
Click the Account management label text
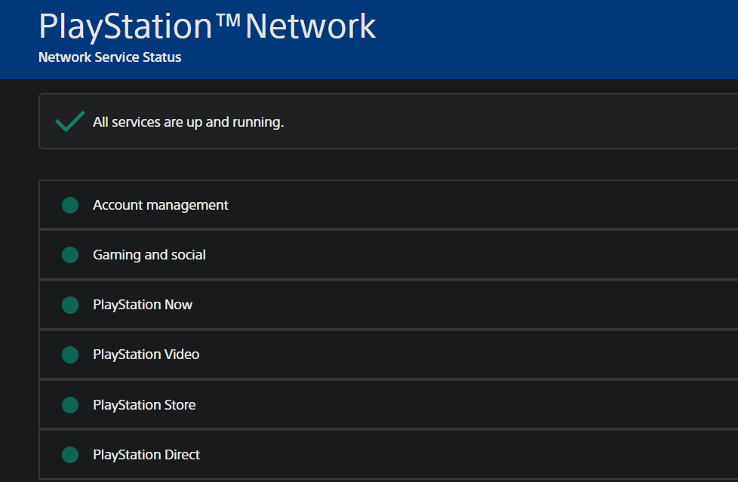[x=160, y=204]
